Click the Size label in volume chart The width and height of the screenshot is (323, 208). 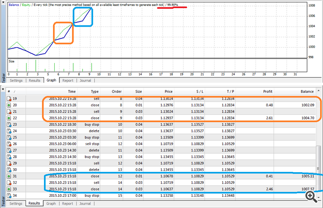click(x=12, y=62)
